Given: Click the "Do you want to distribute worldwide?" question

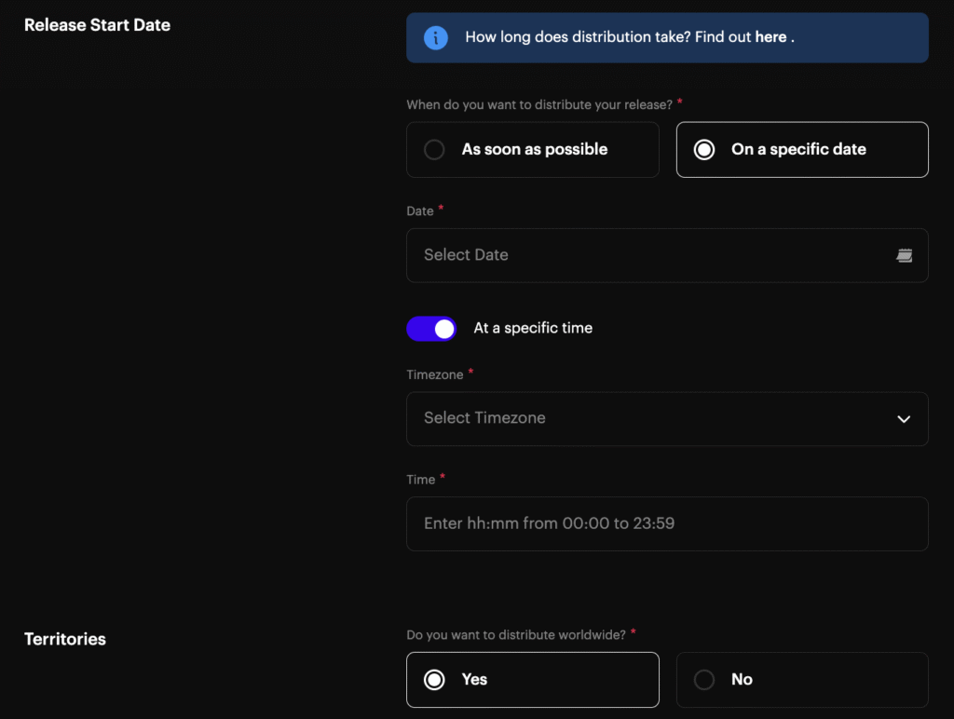Looking at the screenshot, I should pos(516,635).
